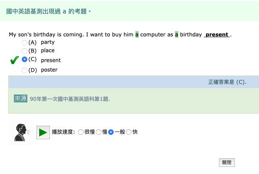Click the 正確答案是 (C) answer bar
Image resolution: width=259 pixels, height=174 pixels.
(x=227, y=82)
